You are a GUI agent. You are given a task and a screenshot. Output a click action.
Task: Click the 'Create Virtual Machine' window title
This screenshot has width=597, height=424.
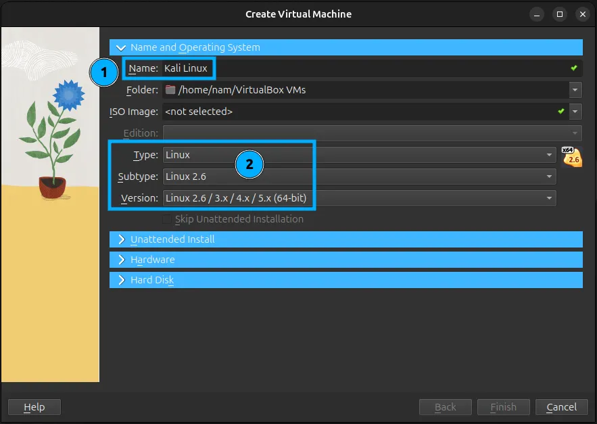299,14
